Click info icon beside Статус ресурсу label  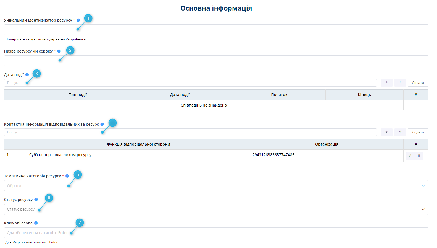[36, 200]
